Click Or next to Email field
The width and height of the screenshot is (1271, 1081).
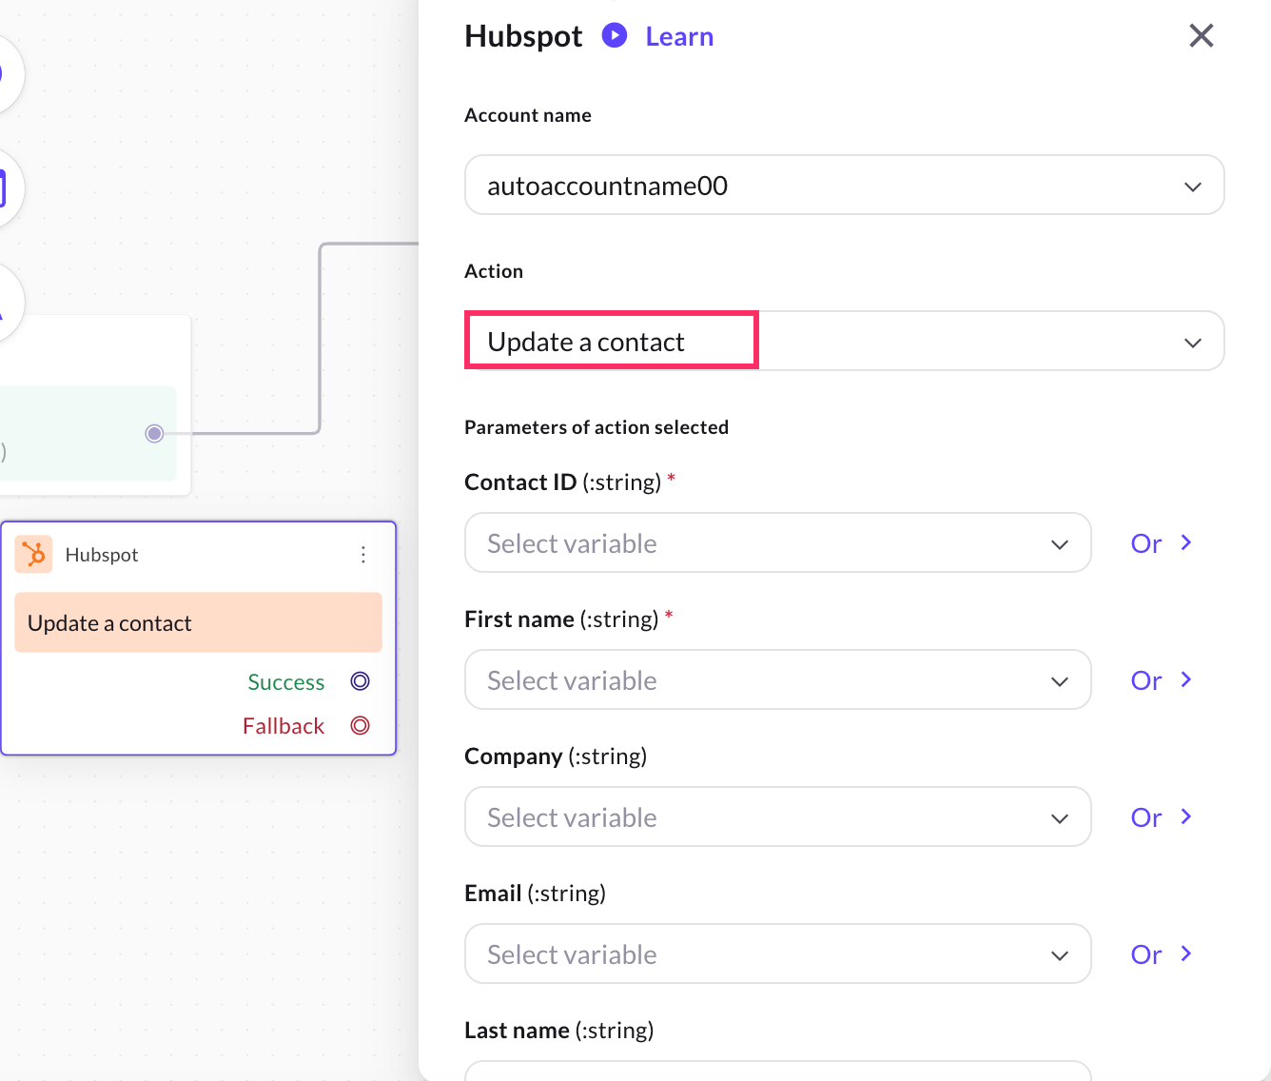point(1160,954)
